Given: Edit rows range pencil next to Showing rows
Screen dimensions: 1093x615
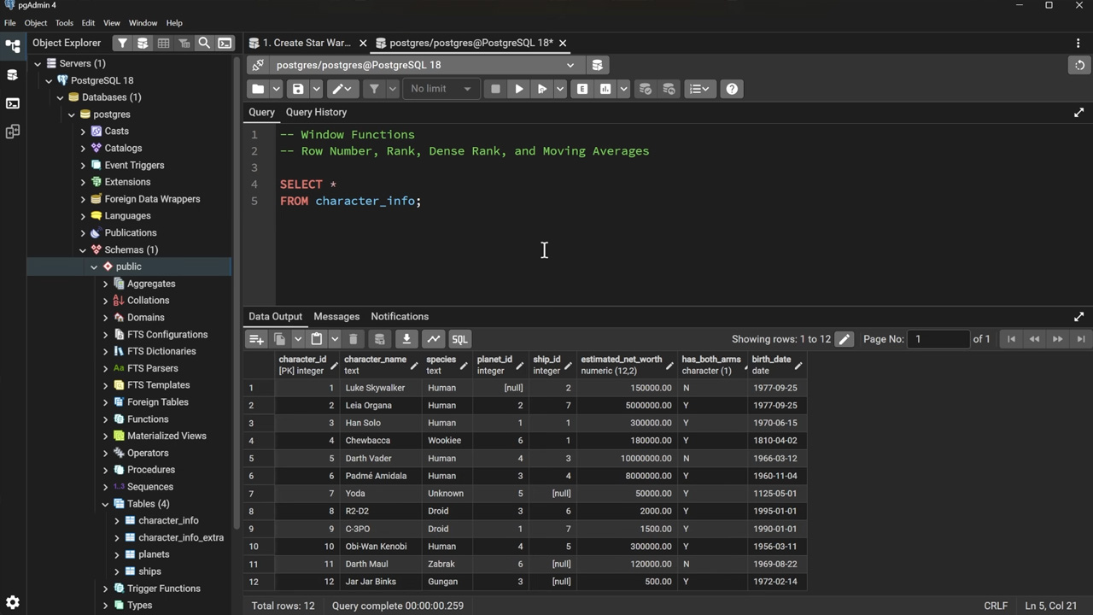Looking at the screenshot, I should coord(844,339).
